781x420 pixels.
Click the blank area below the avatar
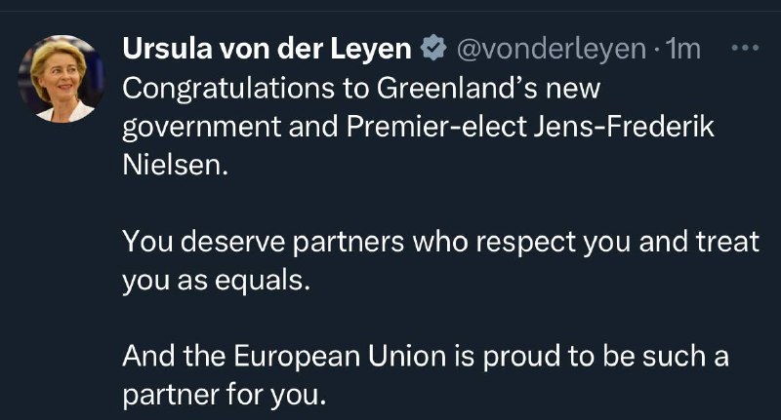point(62,268)
